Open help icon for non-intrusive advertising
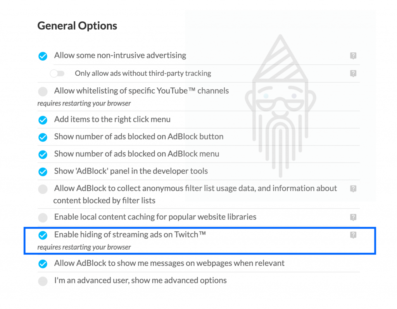Image resolution: width=397 pixels, height=309 pixels. 353,56
